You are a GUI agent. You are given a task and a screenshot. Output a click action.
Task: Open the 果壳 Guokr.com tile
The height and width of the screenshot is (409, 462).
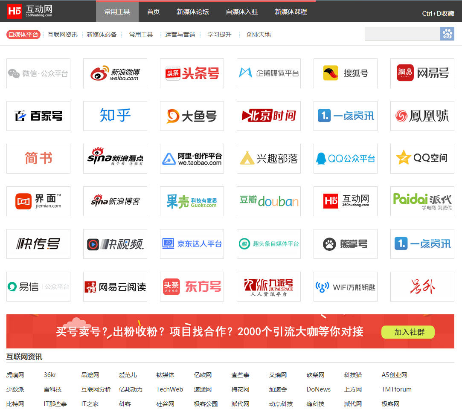(x=192, y=201)
